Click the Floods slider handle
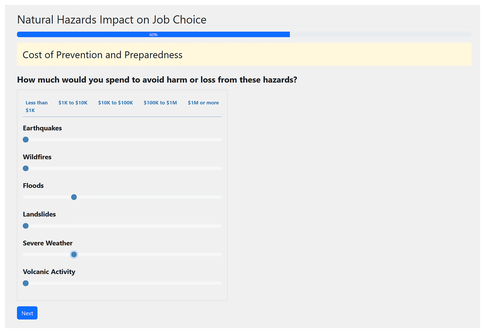Screen dimensions: 485x333 click(74, 197)
